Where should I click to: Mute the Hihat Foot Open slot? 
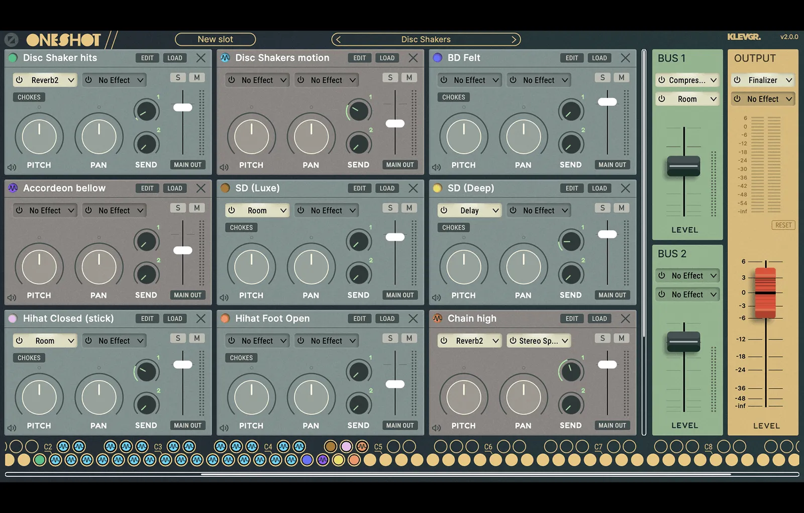pos(410,338)
